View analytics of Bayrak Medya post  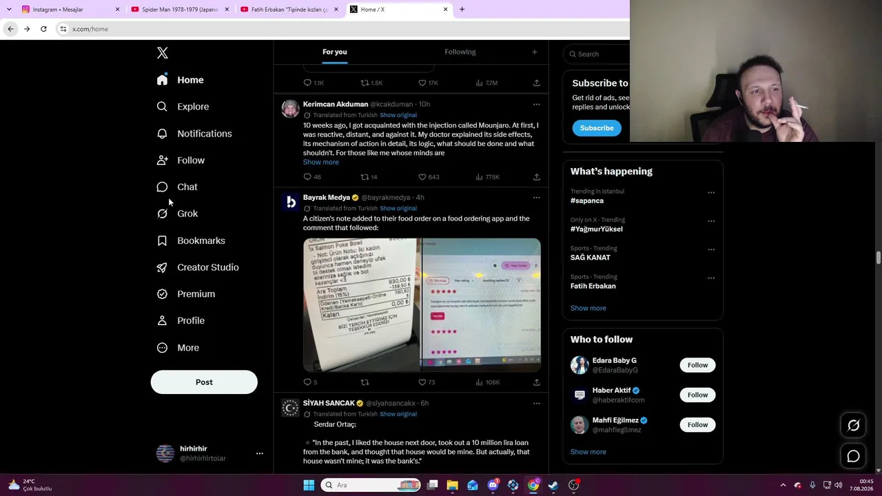coord(487,382)
